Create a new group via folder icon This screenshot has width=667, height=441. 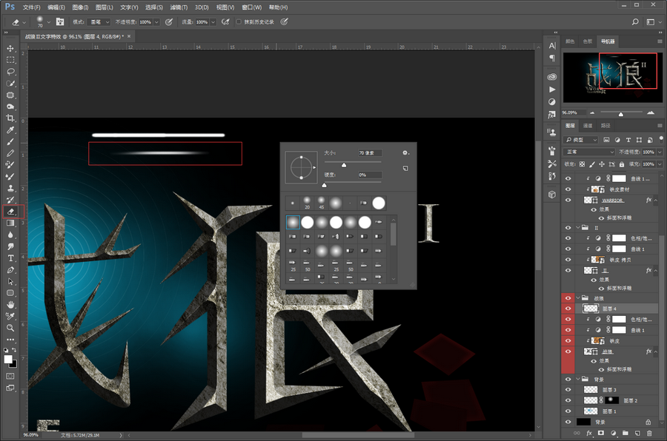tap(624, 432)
